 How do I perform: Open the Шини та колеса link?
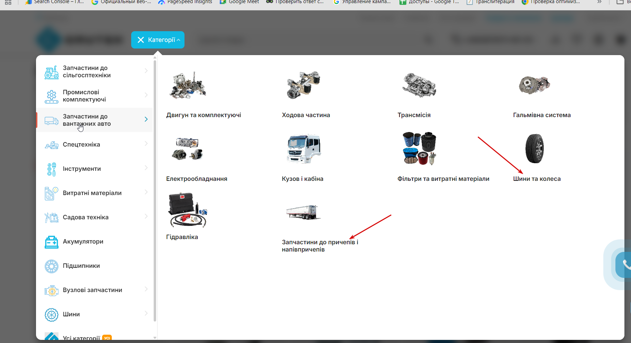click(x=537, y=179)
